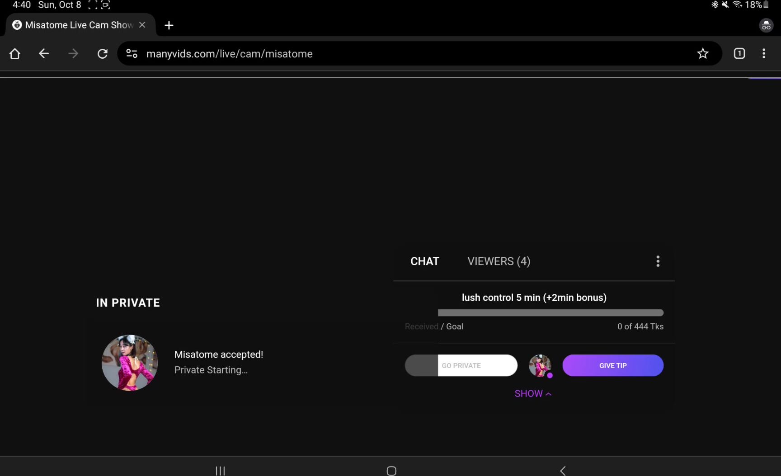
Task: Open site settings icon in address bar
Action: (132, 54)
